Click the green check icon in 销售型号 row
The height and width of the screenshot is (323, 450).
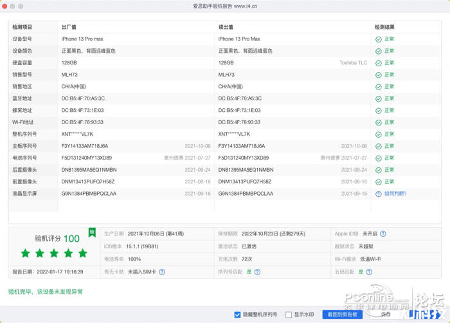pyautogui.click(x=379, y=75)
